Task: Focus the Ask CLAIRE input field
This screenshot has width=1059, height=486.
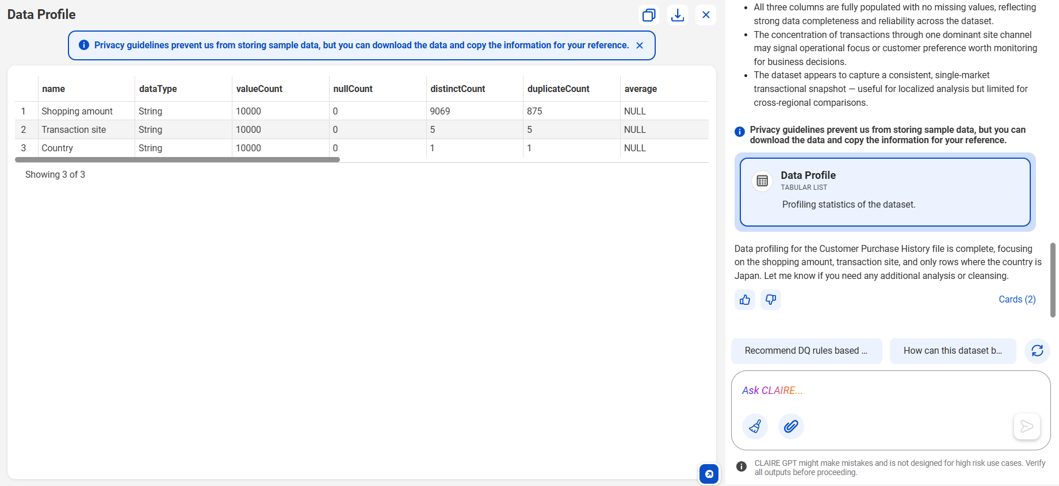Action: [890, 391]
